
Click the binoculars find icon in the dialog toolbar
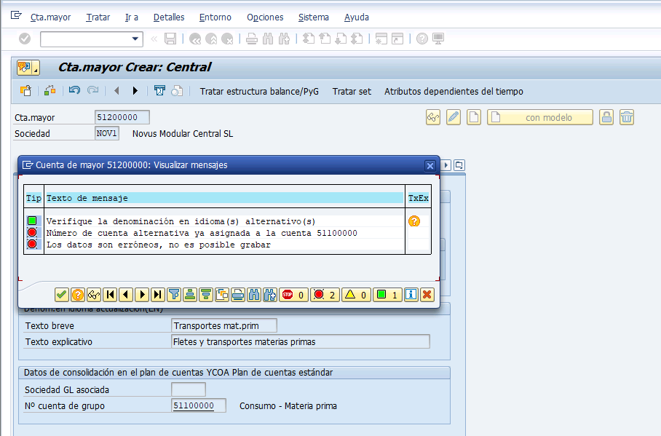(254, 295)
